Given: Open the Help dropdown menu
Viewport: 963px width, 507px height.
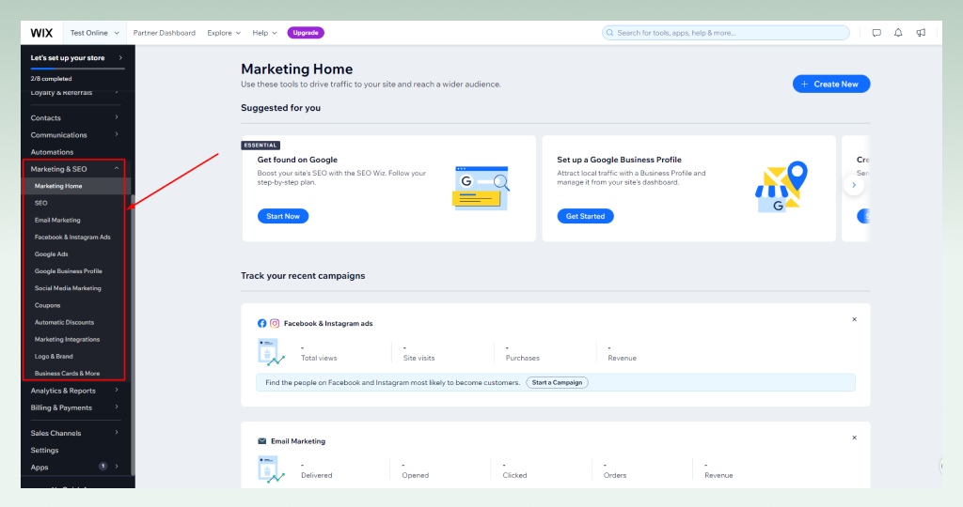Looking at the screenshot, I should 264,33.
